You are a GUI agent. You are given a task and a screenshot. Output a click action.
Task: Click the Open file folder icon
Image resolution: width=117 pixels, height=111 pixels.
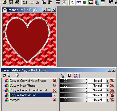[x=5, y=2]
